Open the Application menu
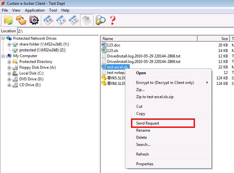 pyautogui.click(x=35, y=10)
